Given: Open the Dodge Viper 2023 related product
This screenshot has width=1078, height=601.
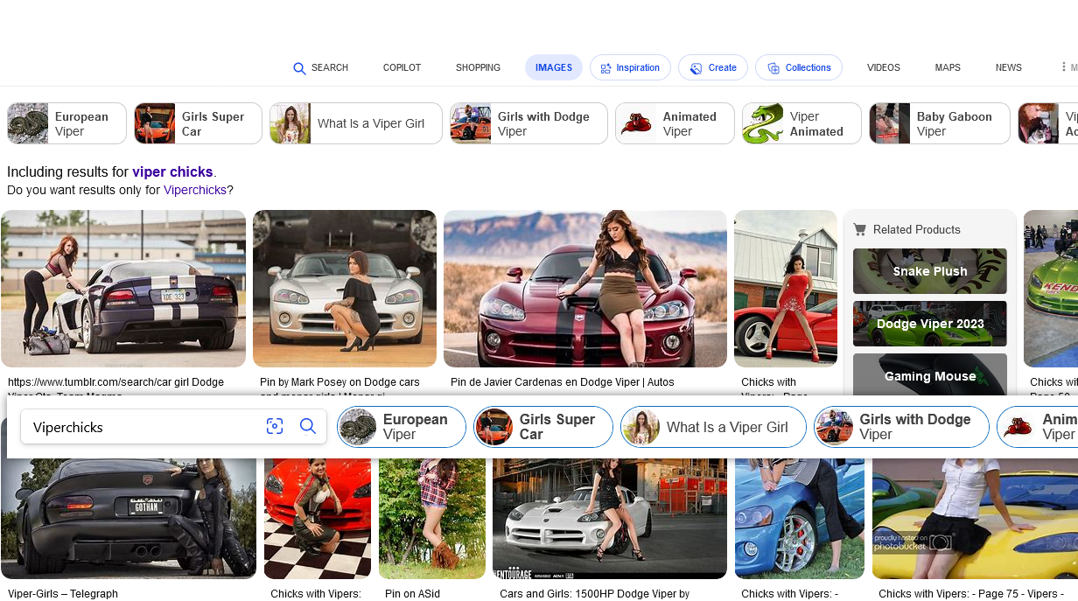Looking at the screenshot, I should point(929,324).
